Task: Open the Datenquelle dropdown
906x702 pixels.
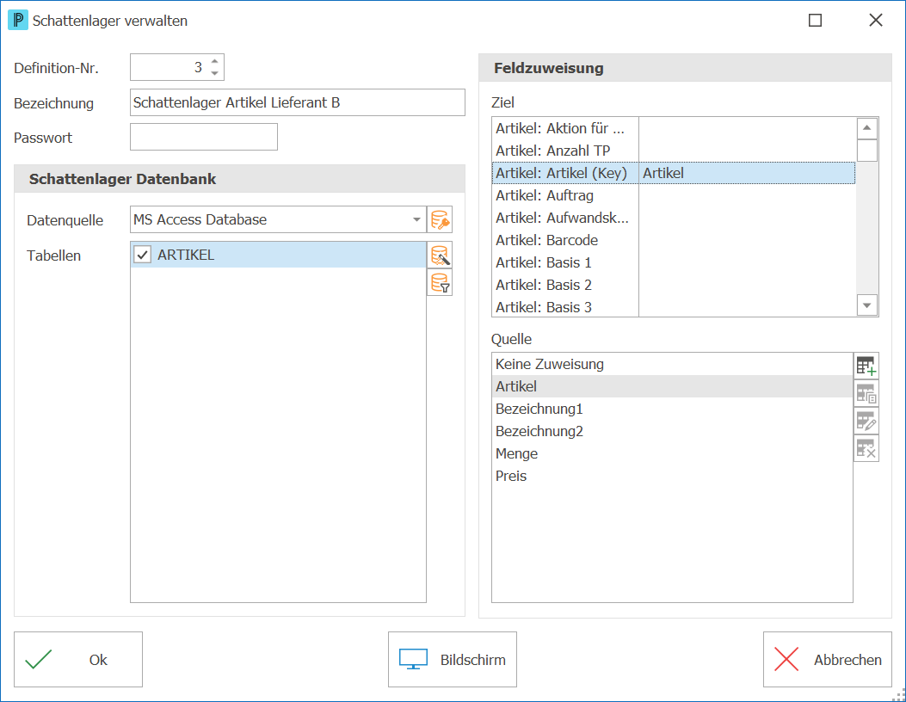Action: pyautogui.click(x=416, y=219)
